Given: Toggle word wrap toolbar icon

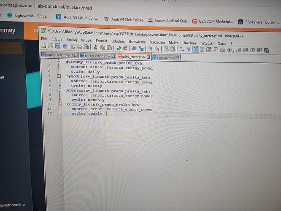Looking at the screenshot, I should point(182,49).
